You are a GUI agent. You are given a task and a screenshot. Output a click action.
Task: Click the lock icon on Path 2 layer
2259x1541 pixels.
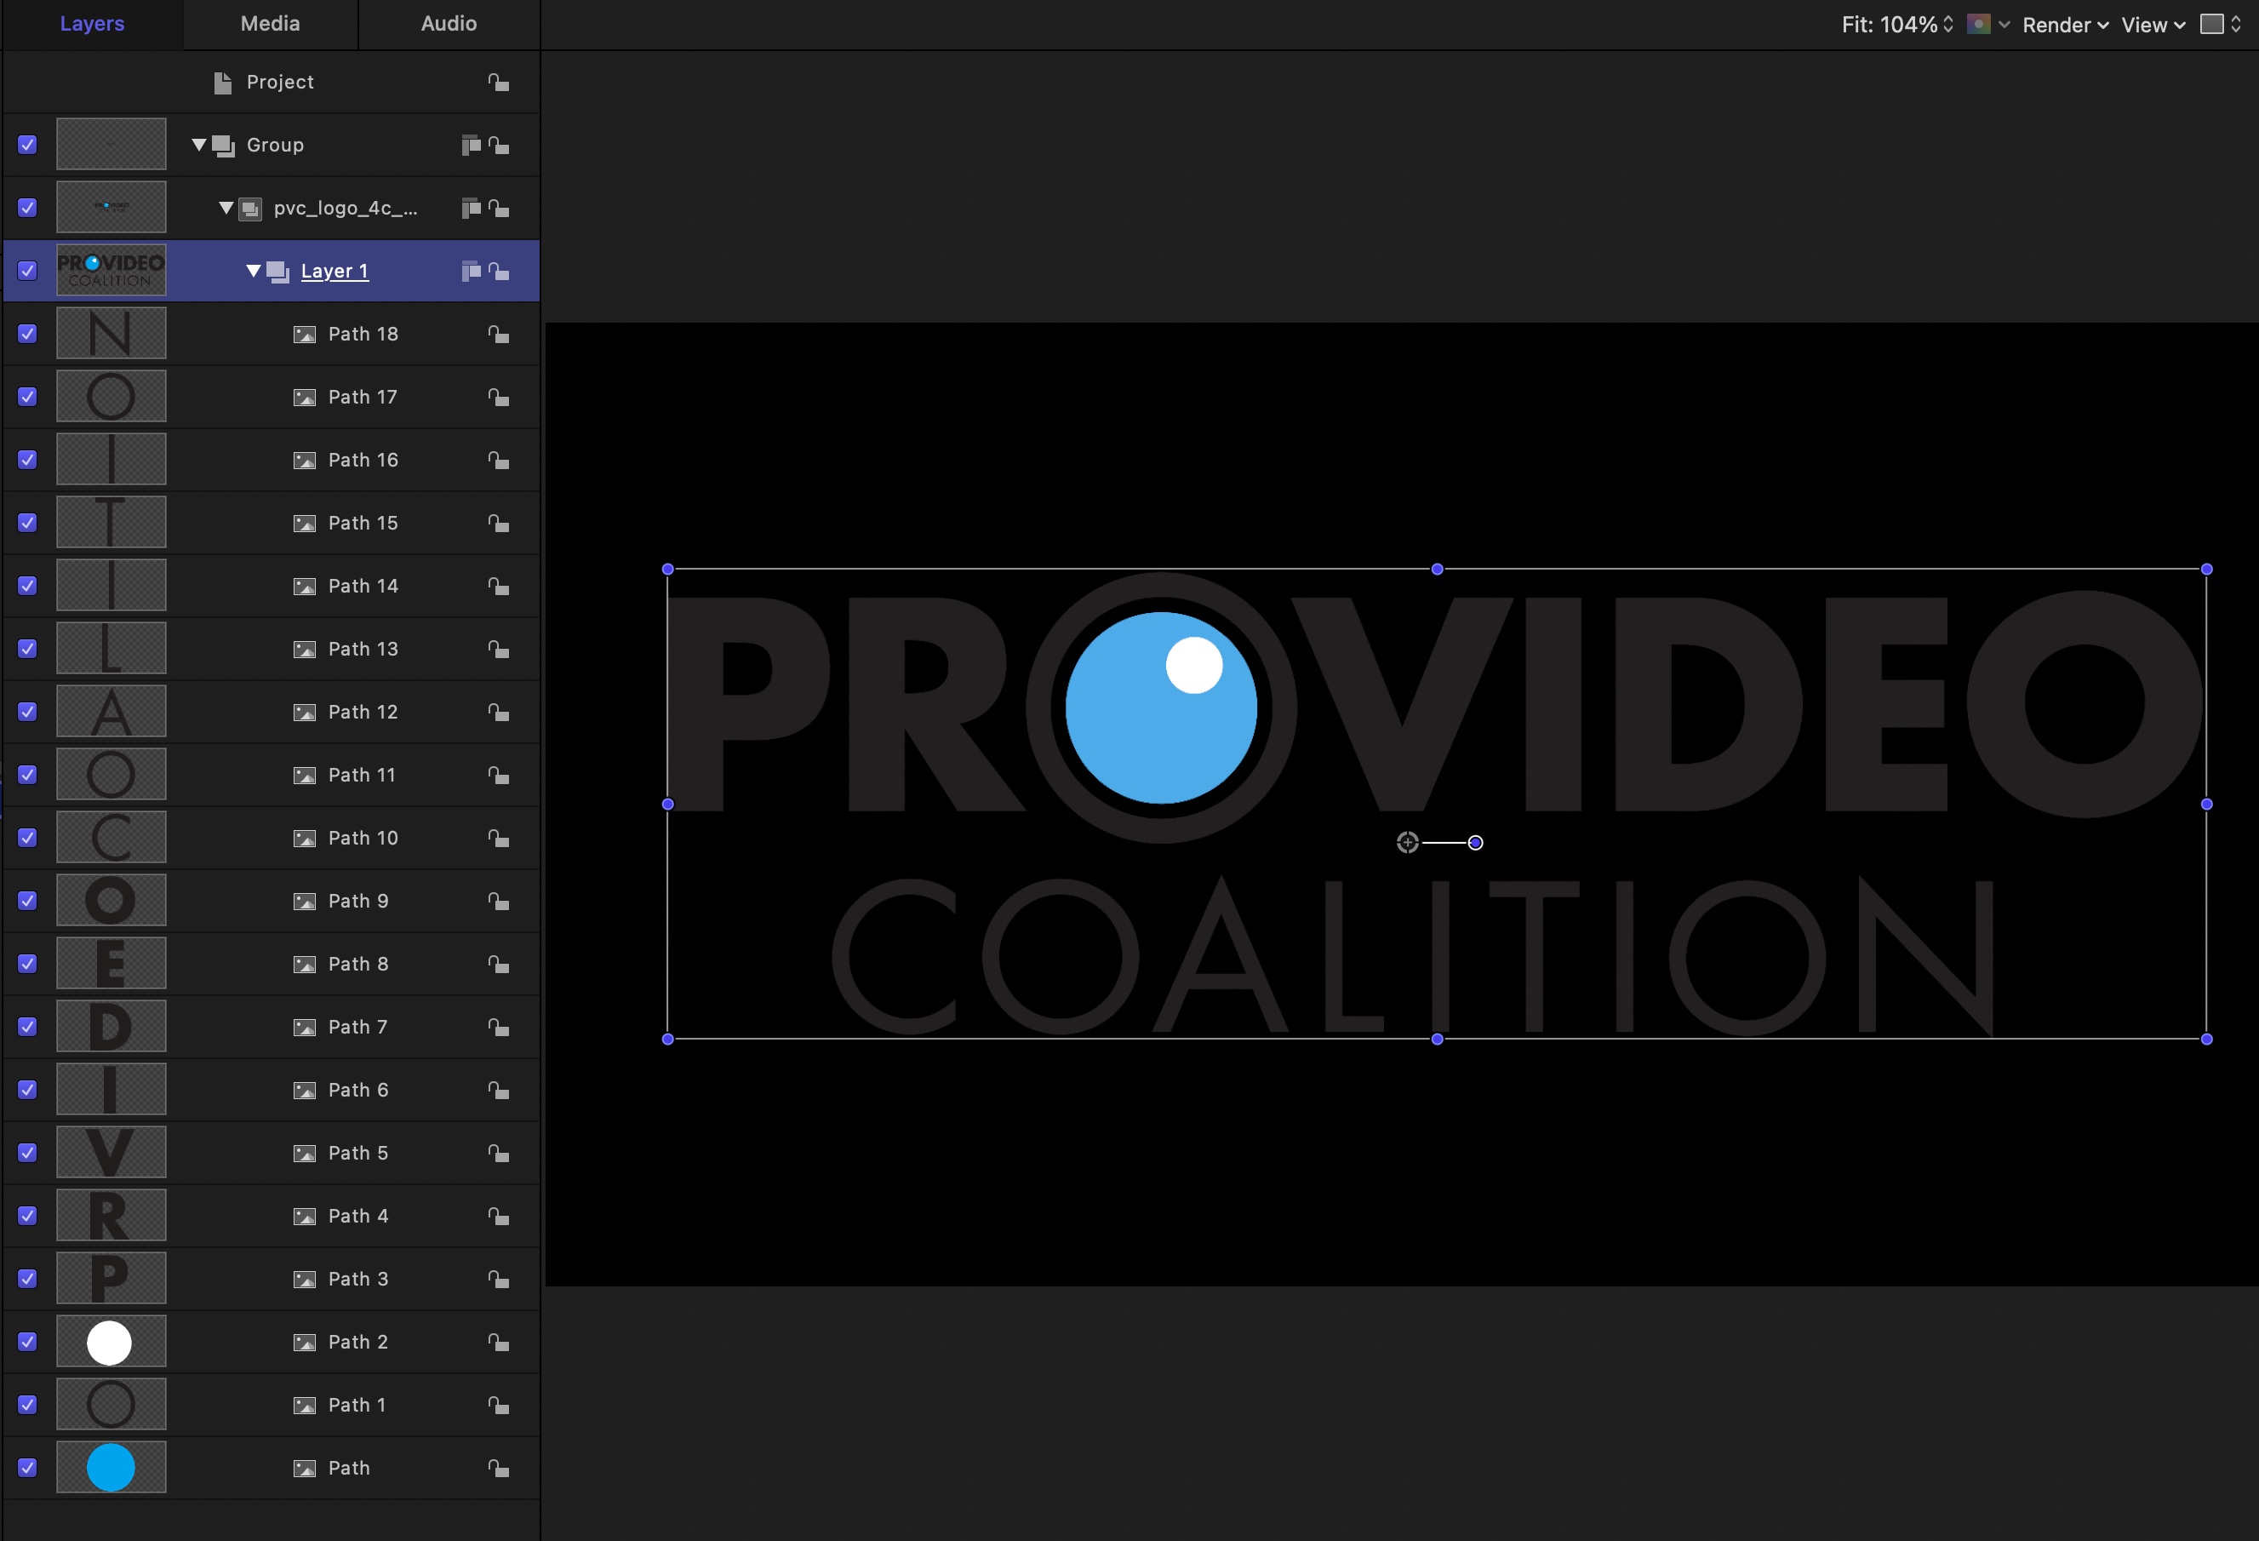498,1342
